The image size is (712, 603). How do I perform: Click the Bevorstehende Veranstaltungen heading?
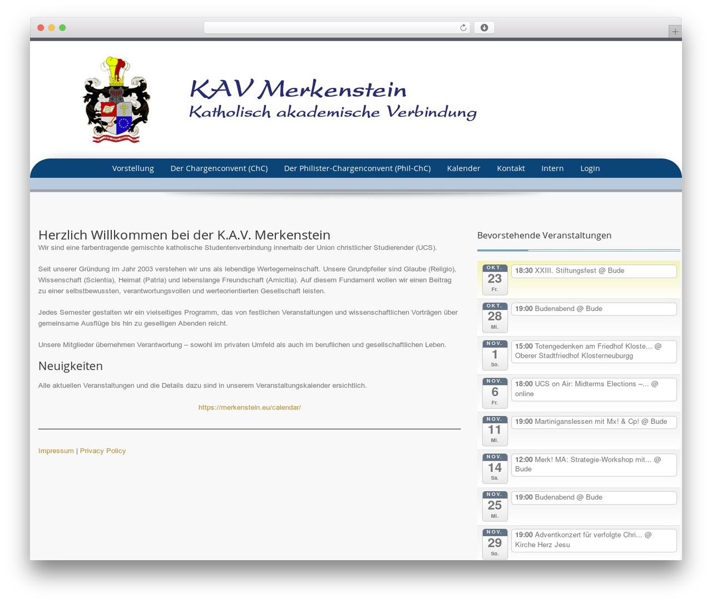click(x=544, y=235)
